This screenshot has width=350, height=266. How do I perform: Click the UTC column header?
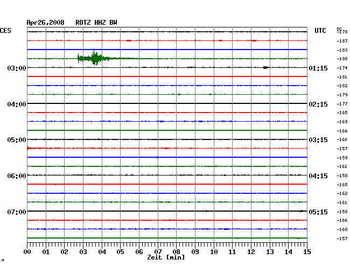320,31
